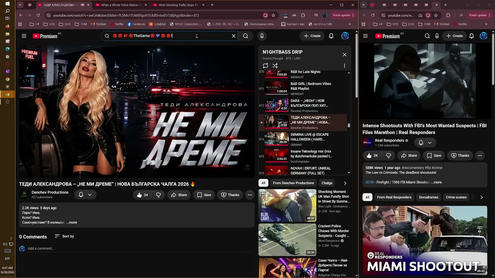Open more actions menu under left video
The height and width of the screenshot is (278, 495).
pos(250,195)
